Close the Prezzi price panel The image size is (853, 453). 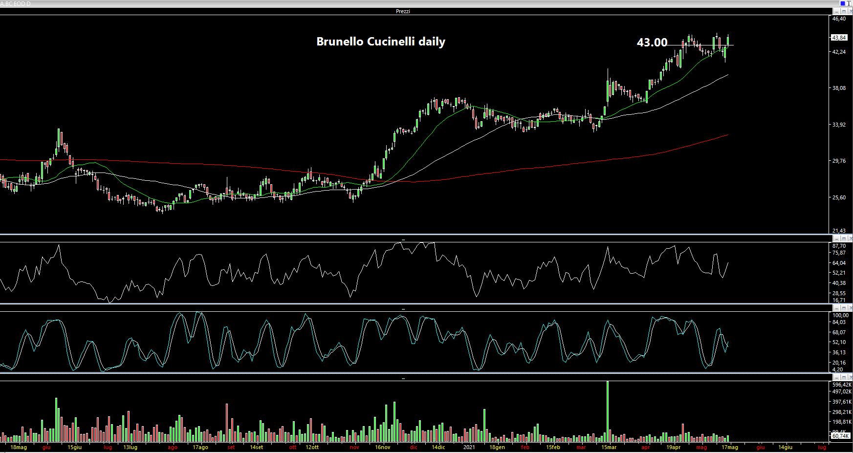[850, 11]
